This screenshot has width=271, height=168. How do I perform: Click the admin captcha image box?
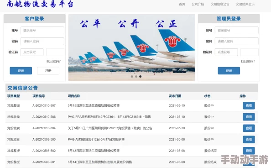[x=250, y=52]
